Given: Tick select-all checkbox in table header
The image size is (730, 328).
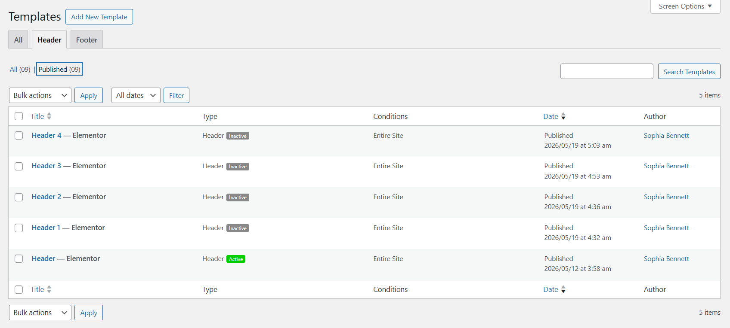Looking at the screenshot, I should [x=19, y=116].
